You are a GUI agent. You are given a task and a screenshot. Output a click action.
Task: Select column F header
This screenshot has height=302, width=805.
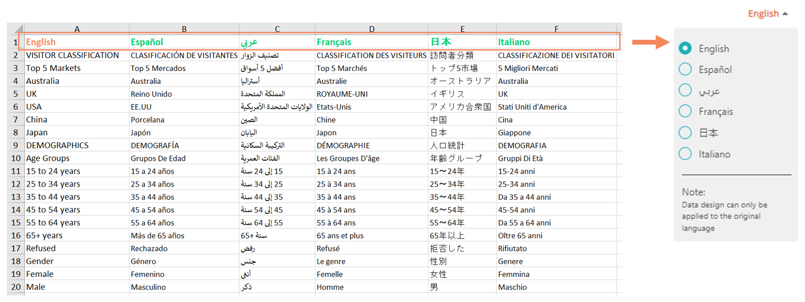coord(556,29)
